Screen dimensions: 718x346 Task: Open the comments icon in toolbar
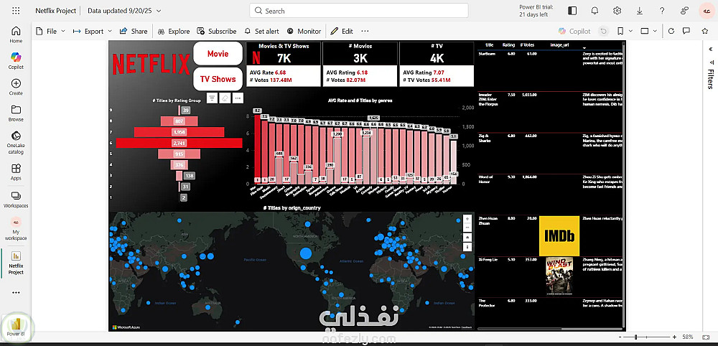click(686, 31)
